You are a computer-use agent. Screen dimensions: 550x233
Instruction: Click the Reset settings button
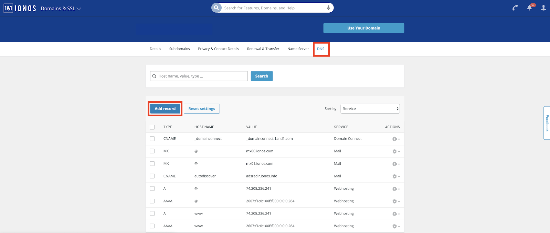202,108
